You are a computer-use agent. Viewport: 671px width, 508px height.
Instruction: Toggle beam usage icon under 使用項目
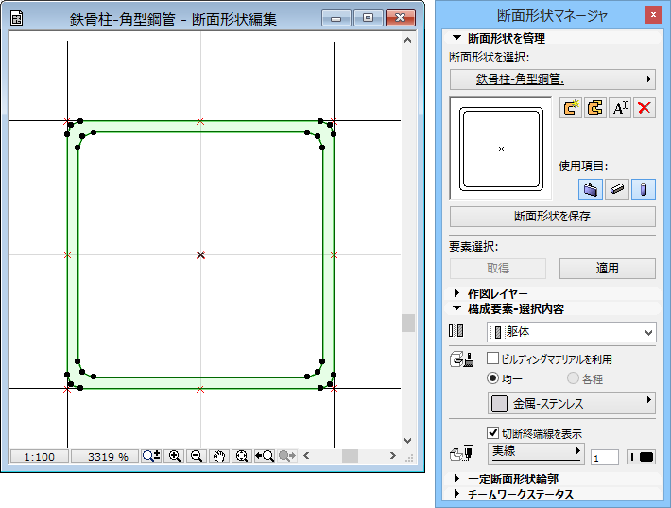617,189
